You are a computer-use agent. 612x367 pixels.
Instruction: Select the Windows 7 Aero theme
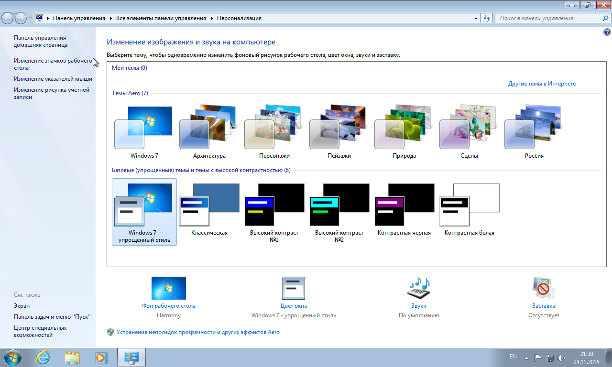(144, 132)
